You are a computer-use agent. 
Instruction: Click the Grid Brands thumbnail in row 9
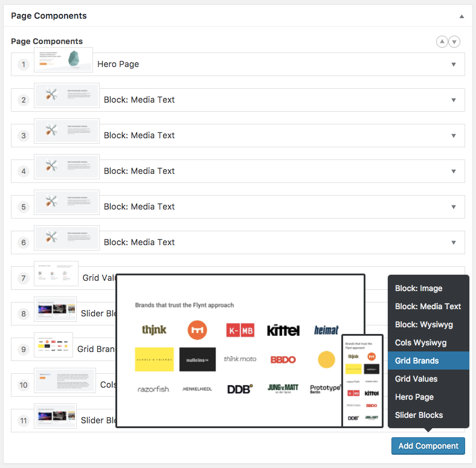click(53, 345)
